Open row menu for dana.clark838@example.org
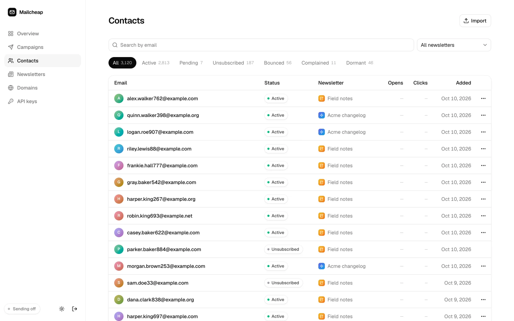The height and width of the screenshot is (321, 514). pyautogui.click(x=483, y=300)
